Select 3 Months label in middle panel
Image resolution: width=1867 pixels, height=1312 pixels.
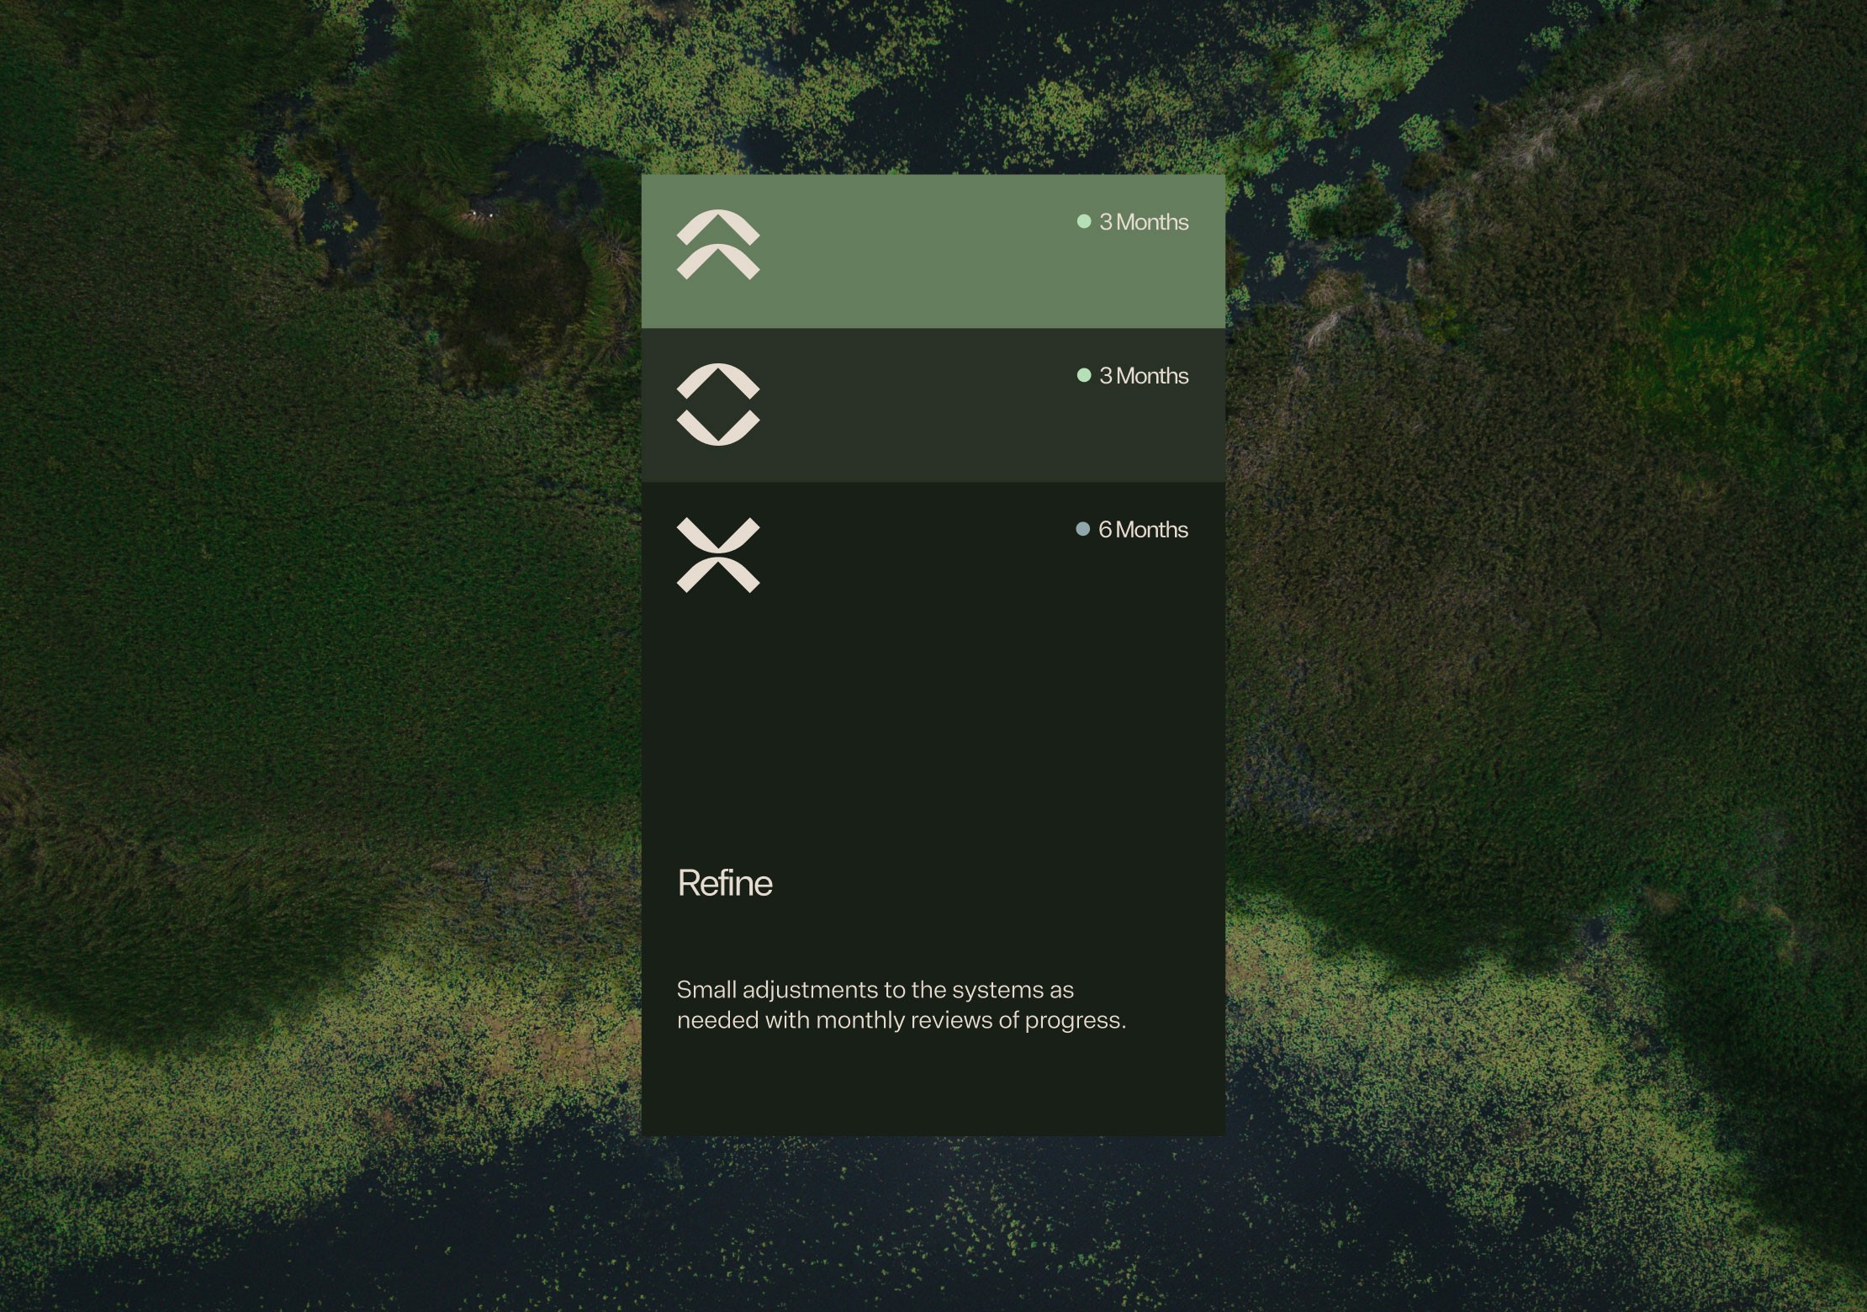coord(1144,376)
